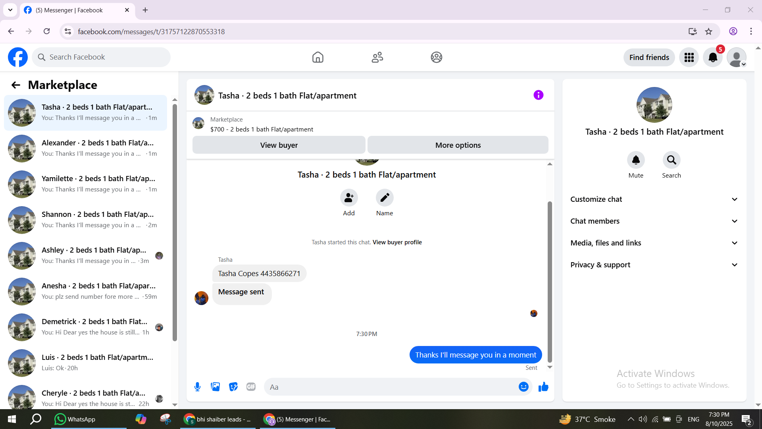Open the notifications bell with badge
The image size is (762, 429).
(713, 58)
